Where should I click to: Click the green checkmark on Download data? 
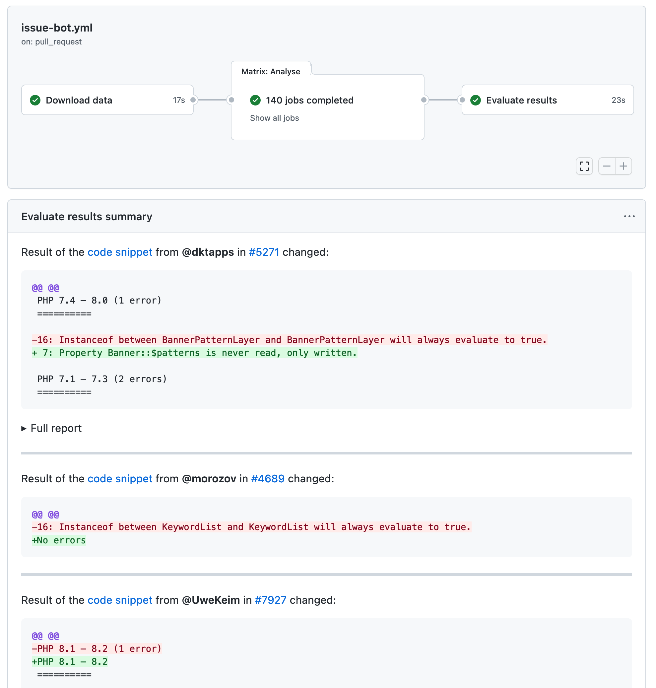point(35,100)
